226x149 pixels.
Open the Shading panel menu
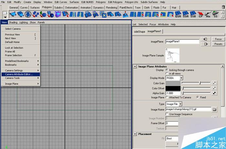[13, 22]
